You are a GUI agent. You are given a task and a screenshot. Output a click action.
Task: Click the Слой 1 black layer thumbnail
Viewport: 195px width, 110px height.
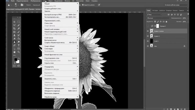point(151,41)
